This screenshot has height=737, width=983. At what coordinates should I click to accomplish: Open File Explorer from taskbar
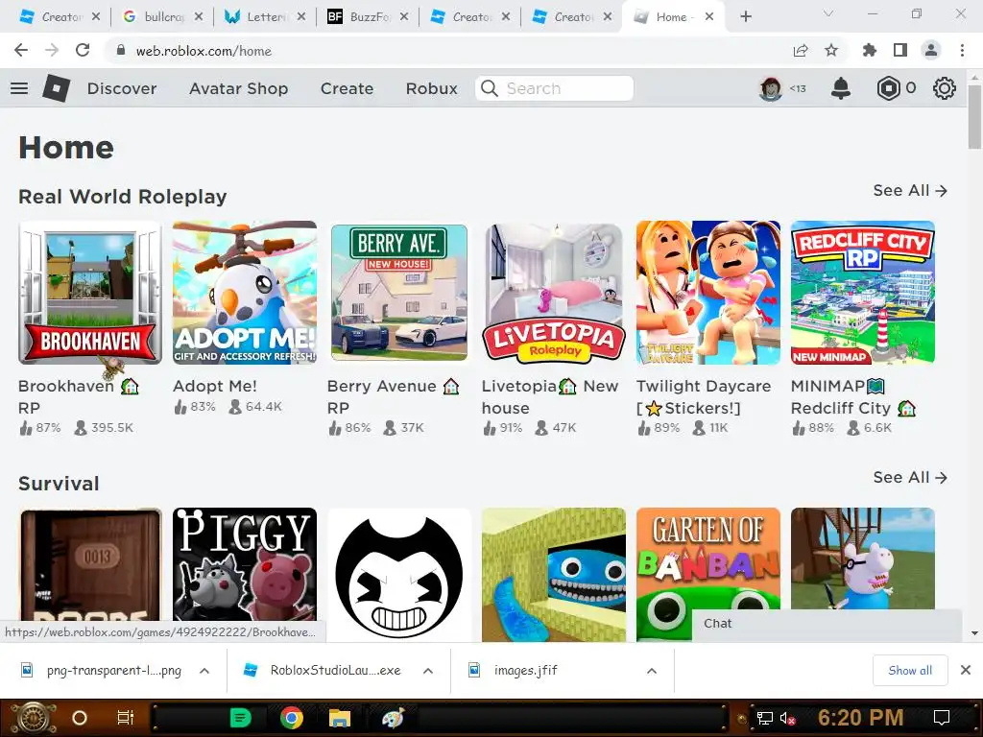click(340, 718)
